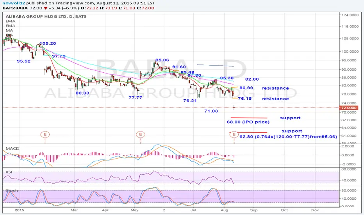Screen dimensions: 364x215
Task: Click the ALIBABA GROUP HLDG LTD chart title
Action: (x=46, y=16)
